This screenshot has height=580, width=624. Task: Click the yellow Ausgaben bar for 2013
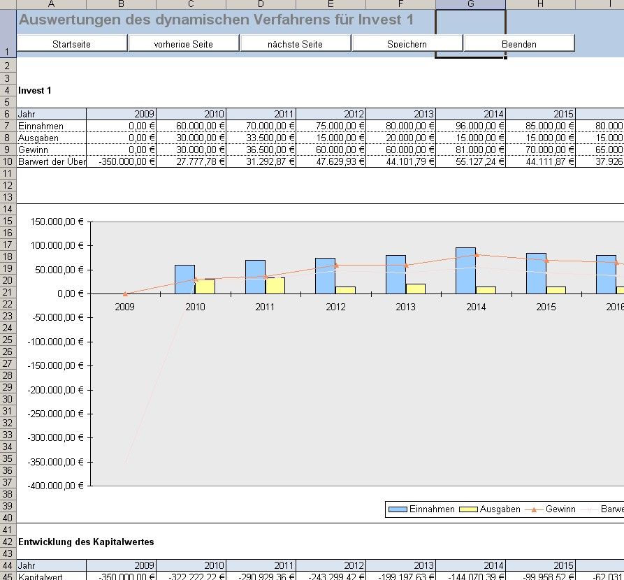[x=416, y=289]
